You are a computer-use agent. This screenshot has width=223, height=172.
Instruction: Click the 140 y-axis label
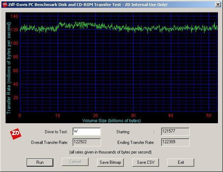click(14, 16)
